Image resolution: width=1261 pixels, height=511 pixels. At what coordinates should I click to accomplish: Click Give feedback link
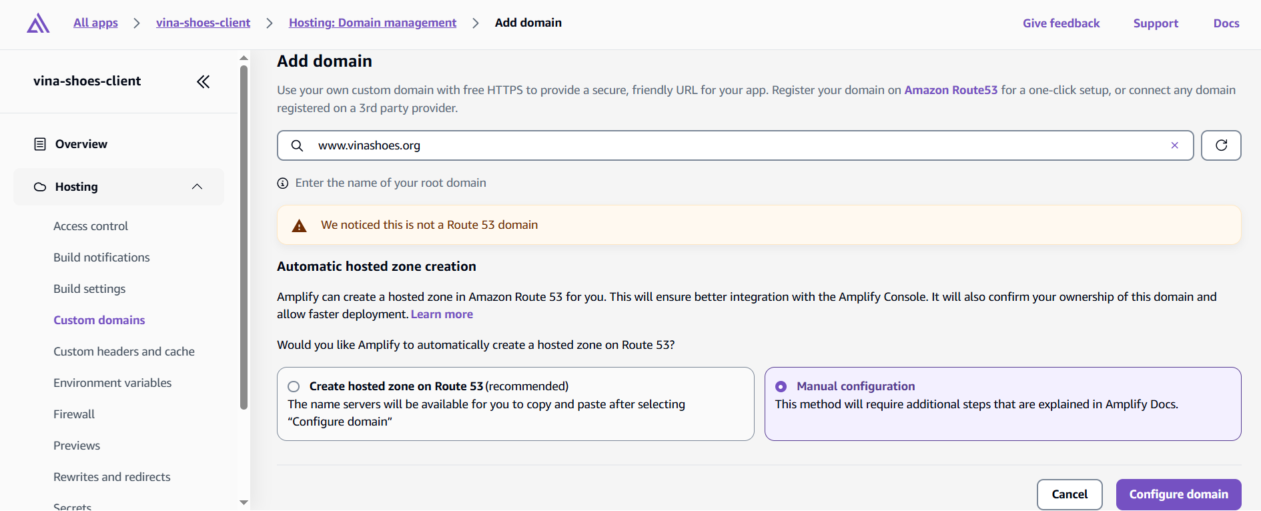click(x=1061, y=23)
